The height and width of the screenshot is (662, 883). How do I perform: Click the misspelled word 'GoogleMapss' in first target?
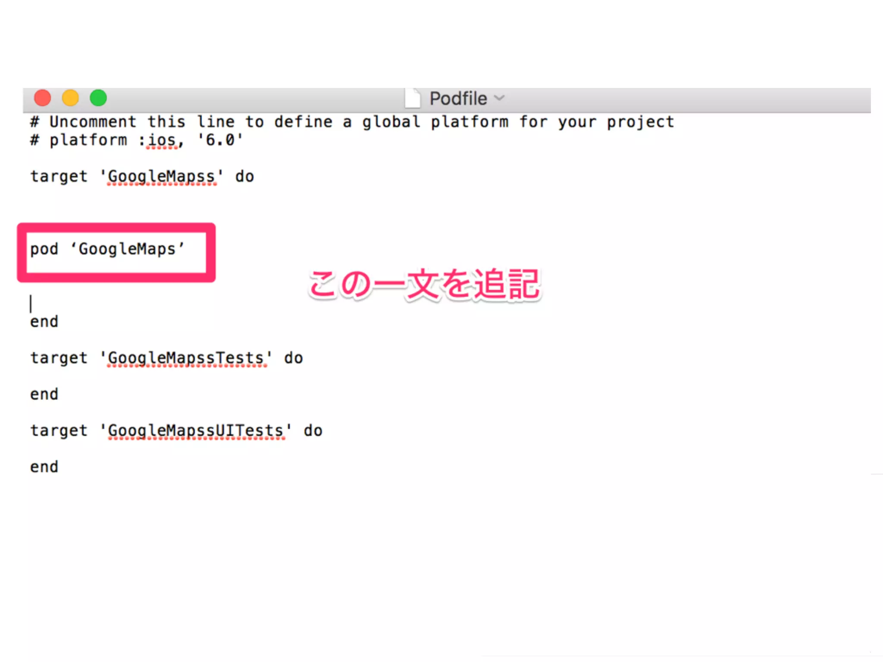click(161, 177)
